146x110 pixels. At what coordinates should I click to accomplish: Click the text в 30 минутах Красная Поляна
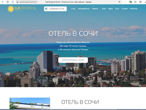73,50
